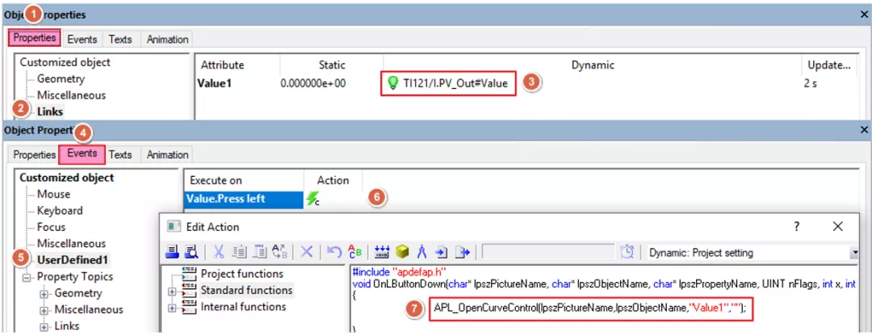Select UserDefined1 in the events tree

(x=73, y=260)
